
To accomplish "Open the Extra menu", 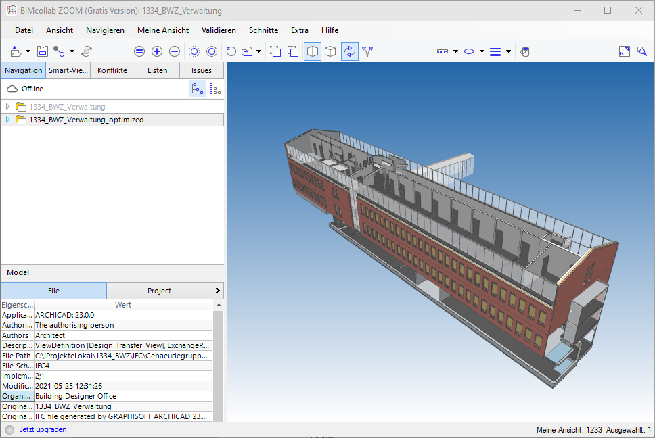I will coord(300,30).
